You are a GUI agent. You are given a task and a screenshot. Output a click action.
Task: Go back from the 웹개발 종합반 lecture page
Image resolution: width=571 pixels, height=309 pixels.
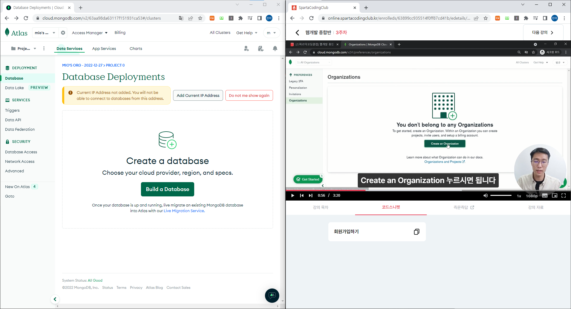click(x=297, y=33)
